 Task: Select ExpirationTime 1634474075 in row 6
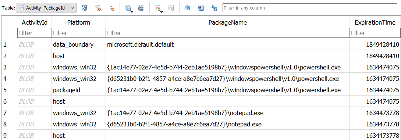375,101
